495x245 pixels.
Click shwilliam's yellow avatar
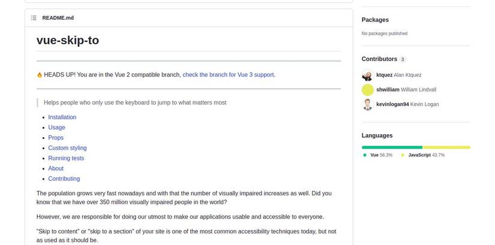(x=368, y=90)
